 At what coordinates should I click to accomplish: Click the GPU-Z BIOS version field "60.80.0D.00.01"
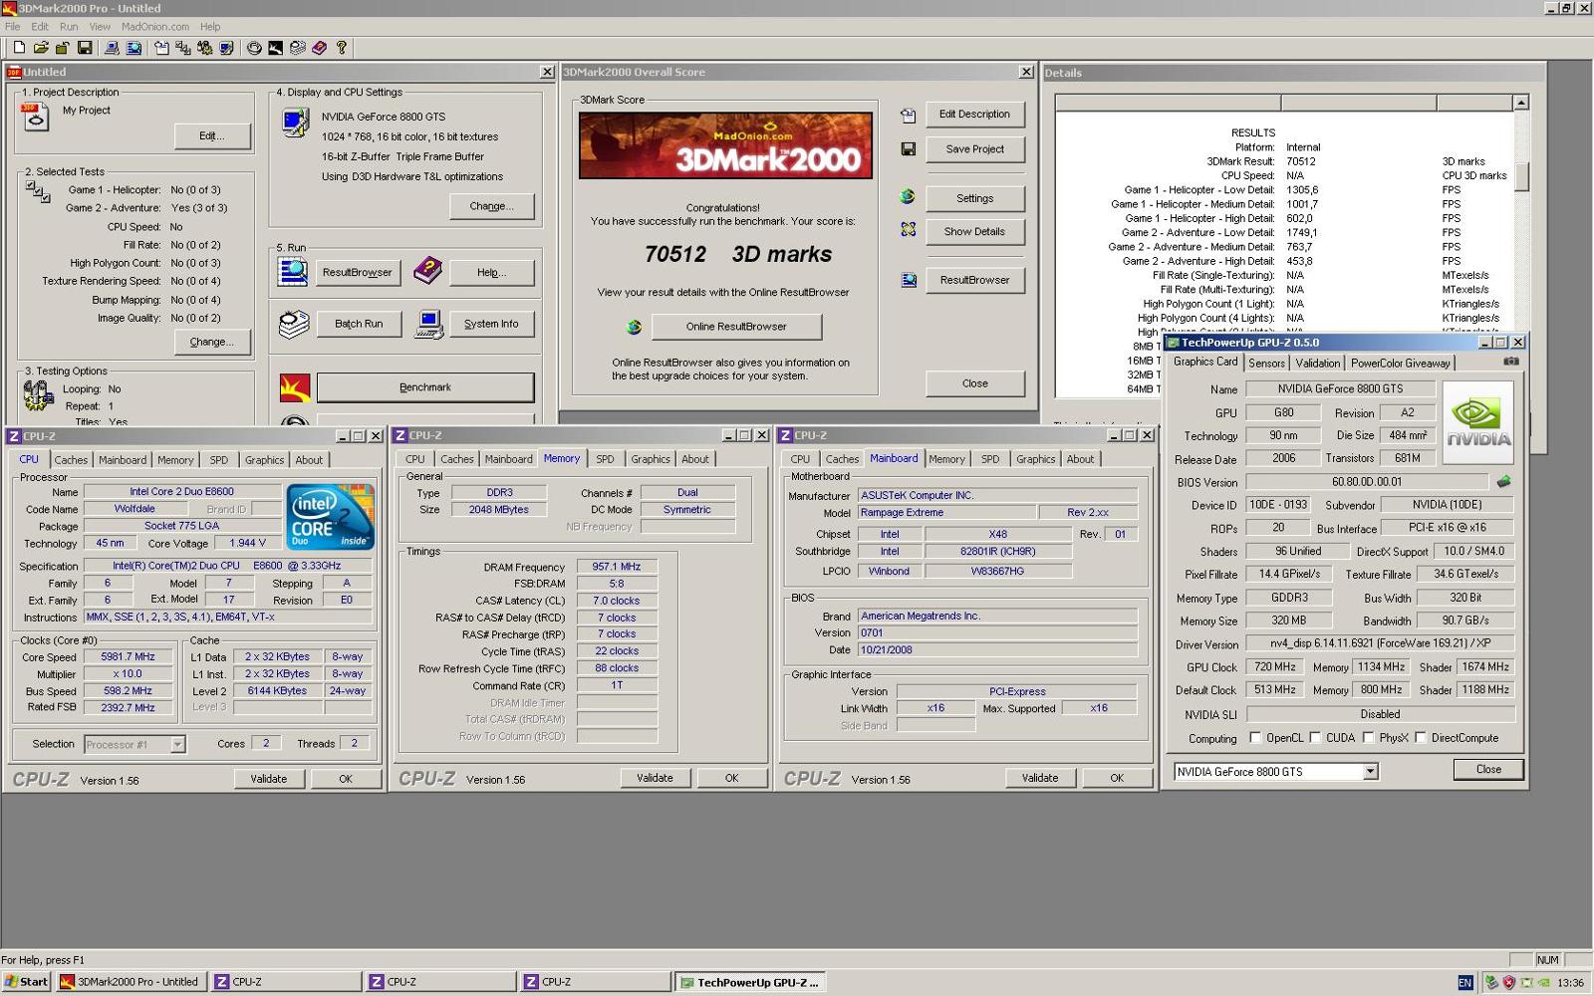coord(1367,482)
